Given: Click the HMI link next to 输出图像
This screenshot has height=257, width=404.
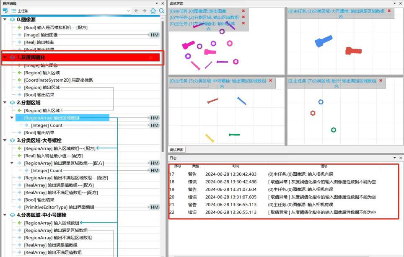Looking at the screenshot, I should pyautogui.click(x=155, y=35).
